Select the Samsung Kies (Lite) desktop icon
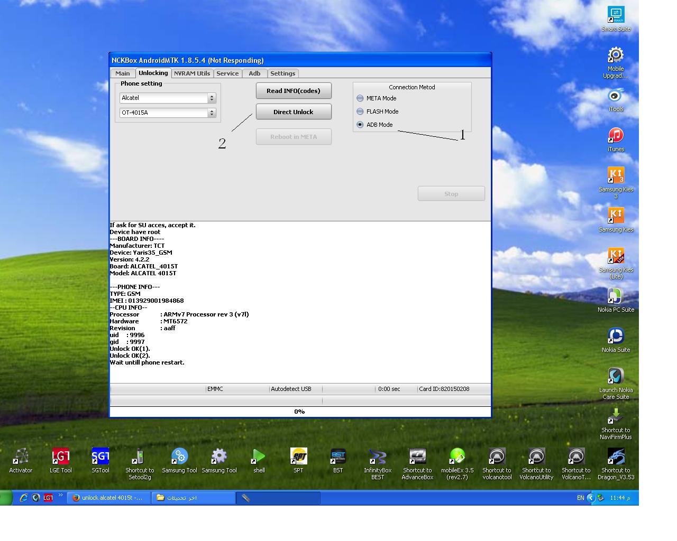Image resolution: width=677 pixels, height=541 pixels. pos(616,263)
